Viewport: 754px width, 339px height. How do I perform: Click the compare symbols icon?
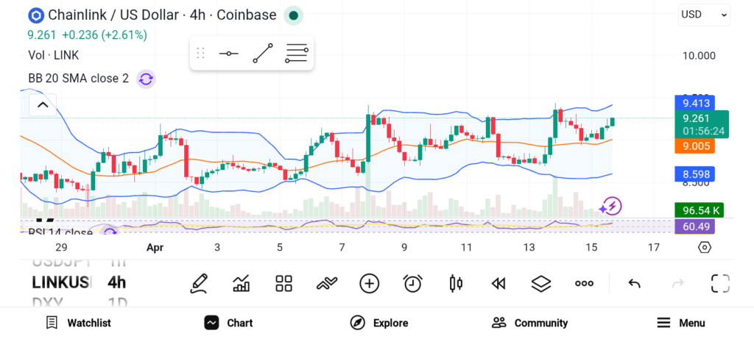[x=326, y=283]
